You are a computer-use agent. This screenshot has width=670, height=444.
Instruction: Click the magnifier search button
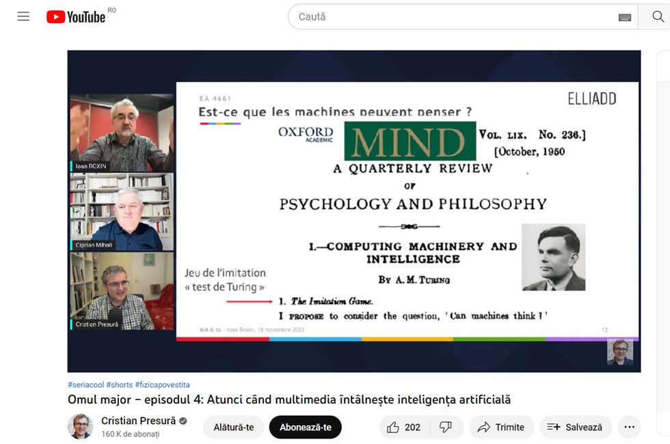657,16
